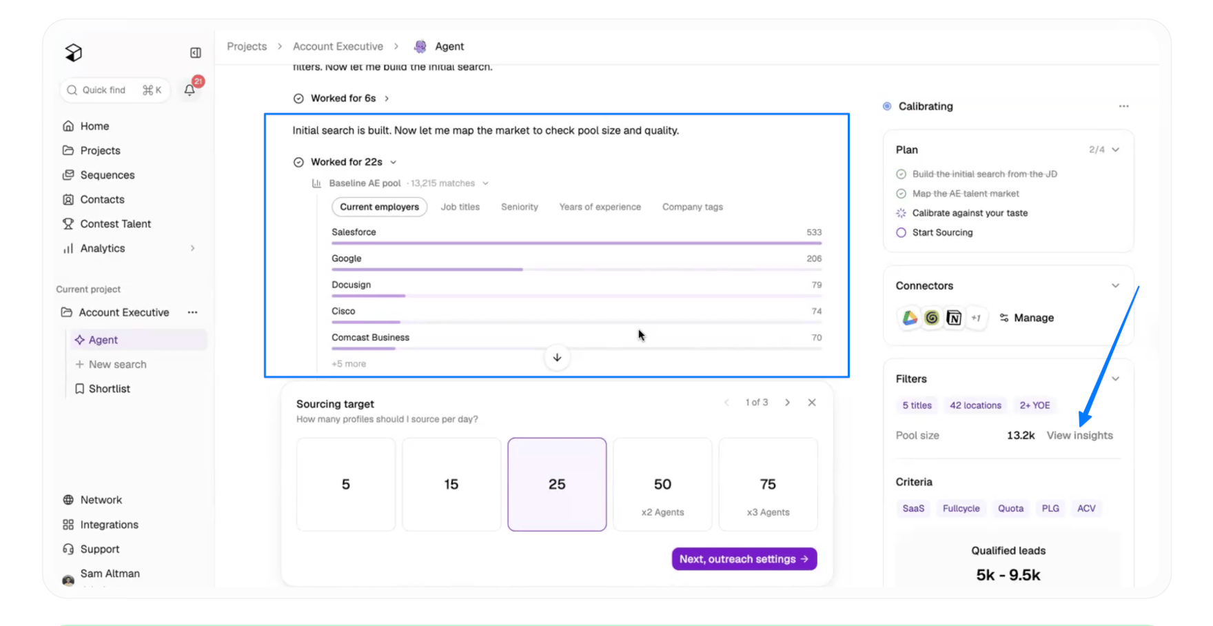The height and width of the screenshot is (626, 1213).
Task: Click the scroll-down arrow button in chat
Action: point(557,357)
